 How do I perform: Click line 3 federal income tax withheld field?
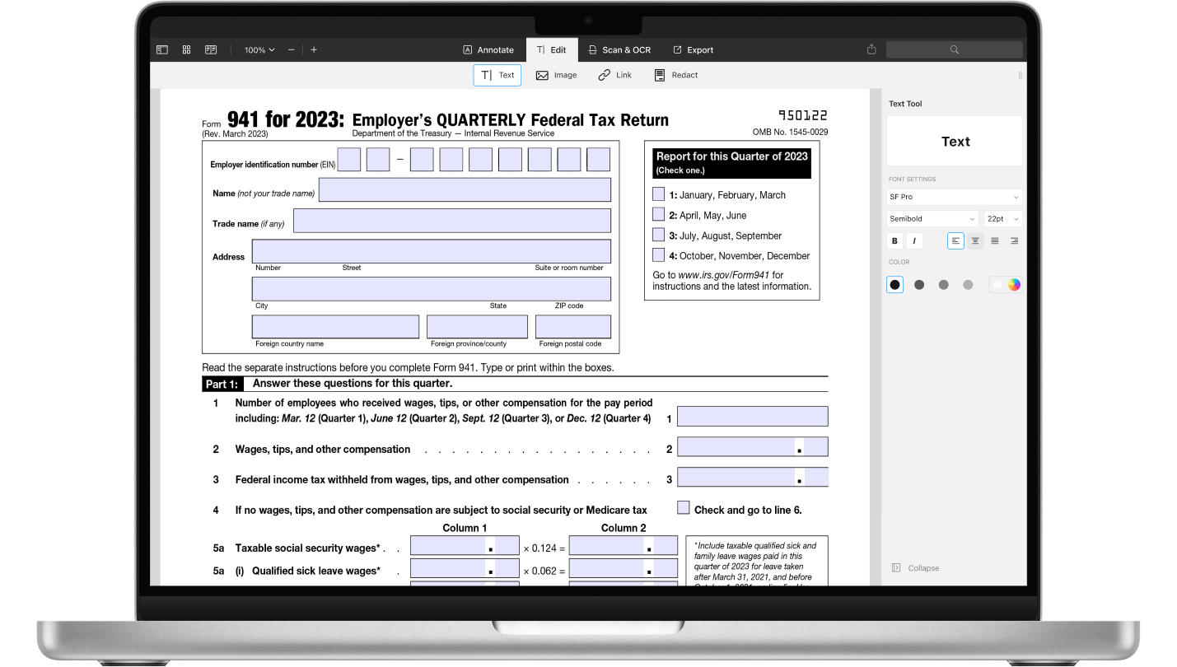click(753, 477)
